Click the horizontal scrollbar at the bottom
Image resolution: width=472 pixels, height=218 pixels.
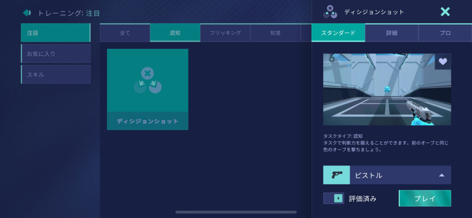coord(236,212)
